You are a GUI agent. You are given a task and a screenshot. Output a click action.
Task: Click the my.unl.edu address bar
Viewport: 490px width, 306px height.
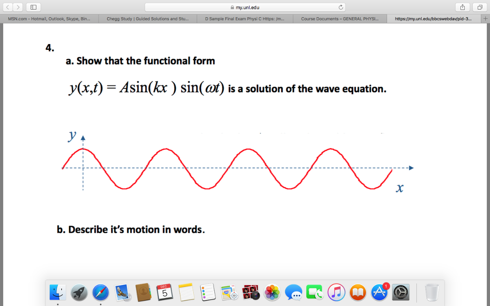(245, 7)
